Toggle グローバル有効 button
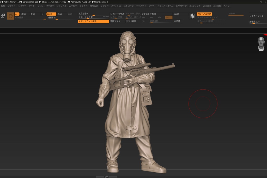Image resolution: width=267 pixels, height=178 pixels. pyautogui.click(x=204, y=14)
